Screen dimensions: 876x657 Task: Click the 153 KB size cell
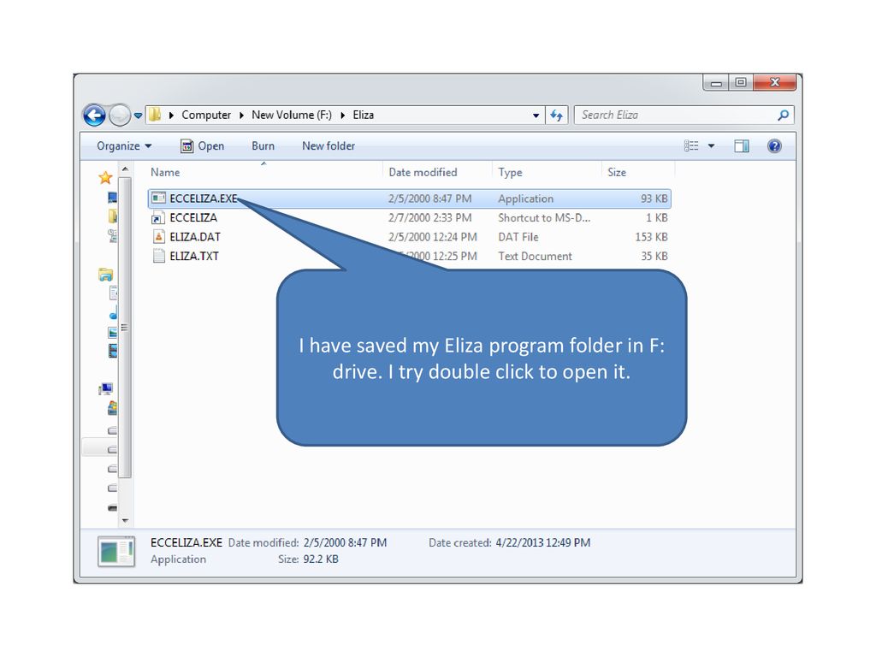[651, 237]
